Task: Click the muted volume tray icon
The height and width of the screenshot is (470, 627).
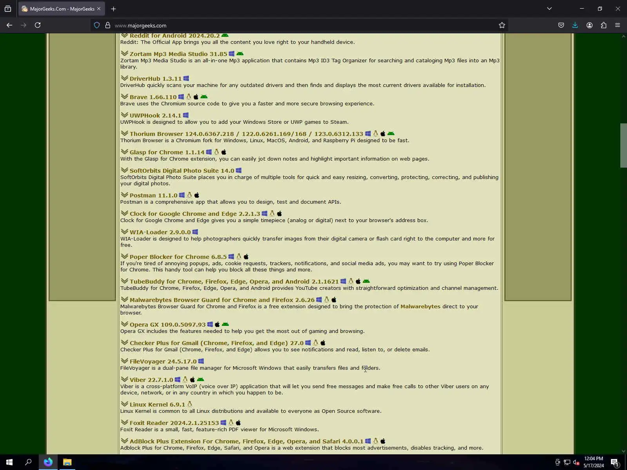Action: tap(576, 463)
